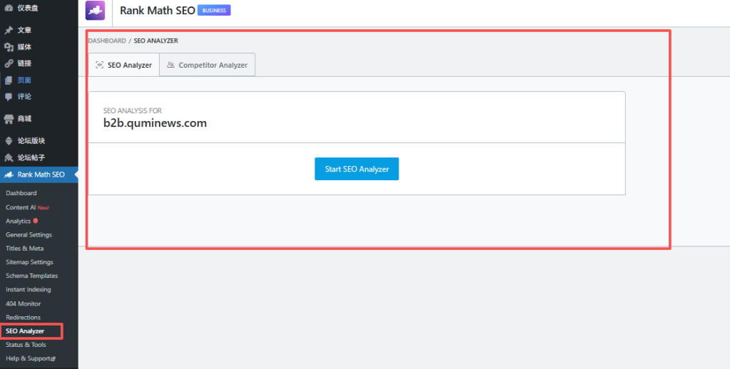Click the icon beside 论坛帖子
This screenshot has width=730, height=369.
pos(9,157)
